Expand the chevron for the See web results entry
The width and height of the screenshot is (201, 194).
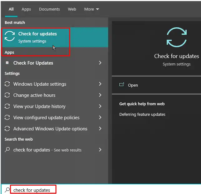(100, 150)
